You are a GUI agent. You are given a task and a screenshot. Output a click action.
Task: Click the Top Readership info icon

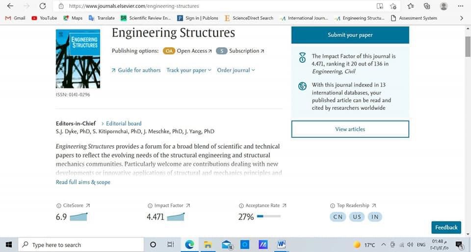tap(332, 206)
